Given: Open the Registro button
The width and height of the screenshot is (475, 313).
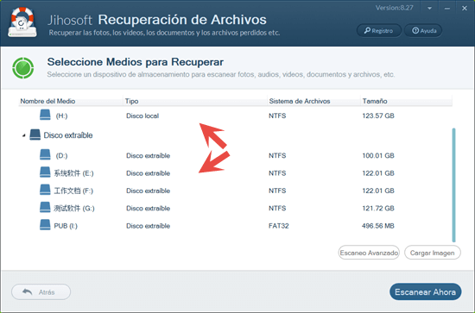Looking at the screenshot, I should [x=378, y=30].
